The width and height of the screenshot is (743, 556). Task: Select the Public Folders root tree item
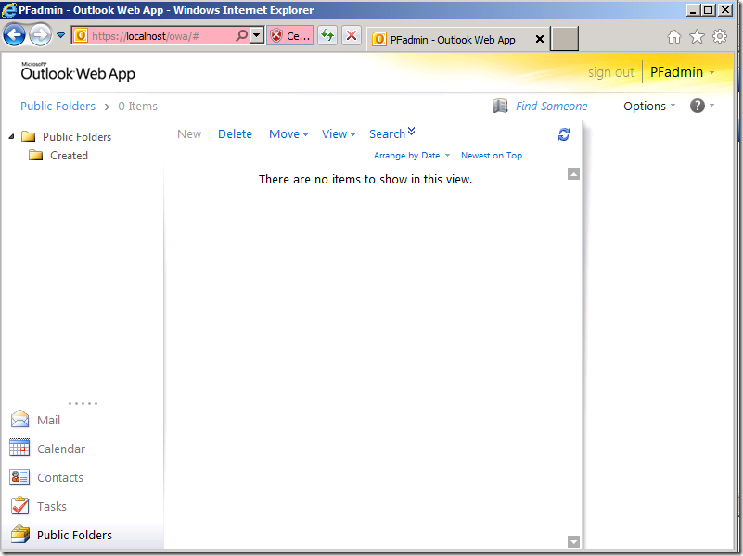point(67,137)
